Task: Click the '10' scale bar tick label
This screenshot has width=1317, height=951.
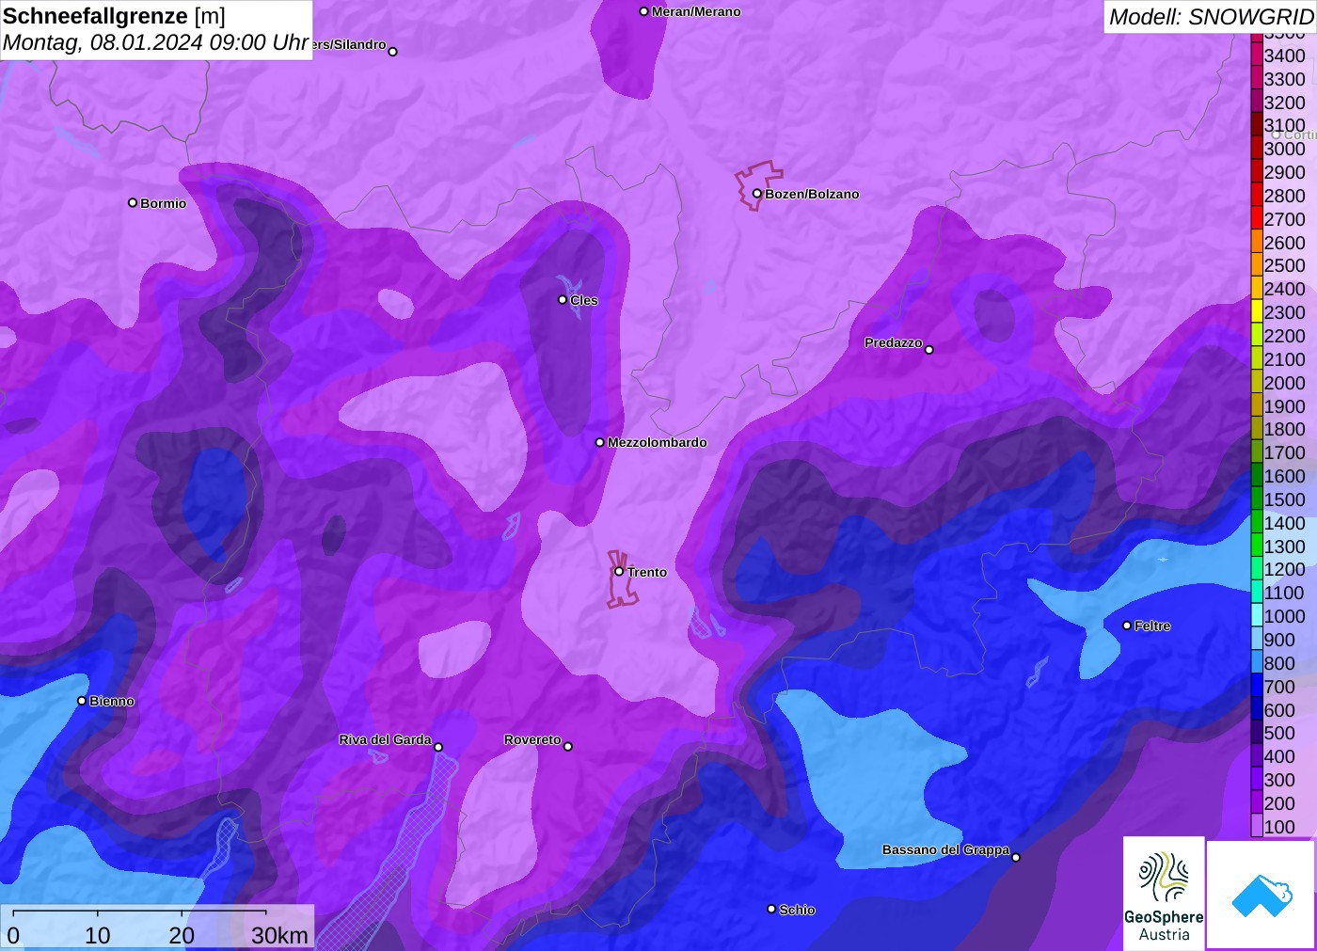Action: [x=98, y=935]
